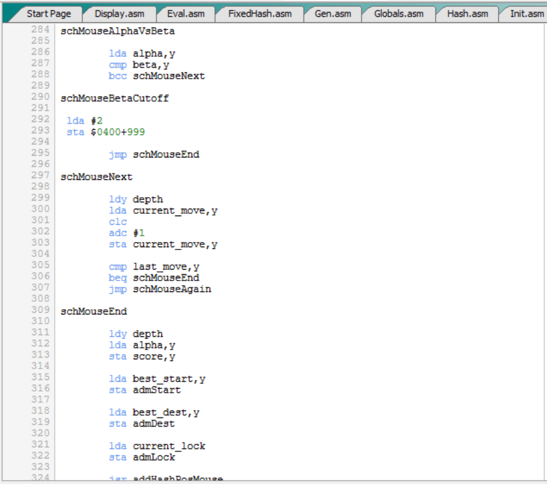The width and height of the screenshot is (547, 484).
Task: Click the schMouseEnd label on line 309
Action: (x=93, y=312)
